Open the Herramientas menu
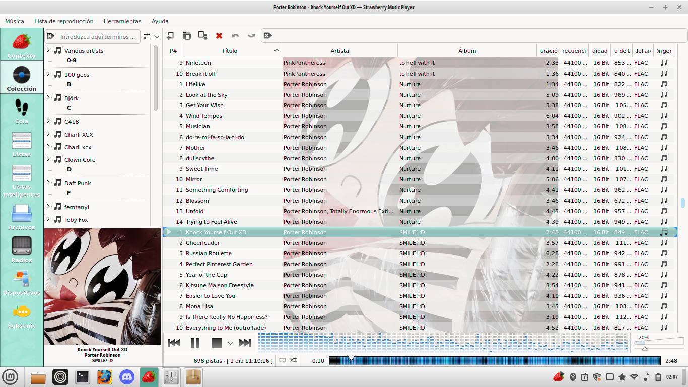Viewport: 688px width, 387px height. (x=122, y=21)
